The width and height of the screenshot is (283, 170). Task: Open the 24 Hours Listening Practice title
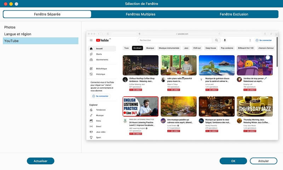point(142,124)
